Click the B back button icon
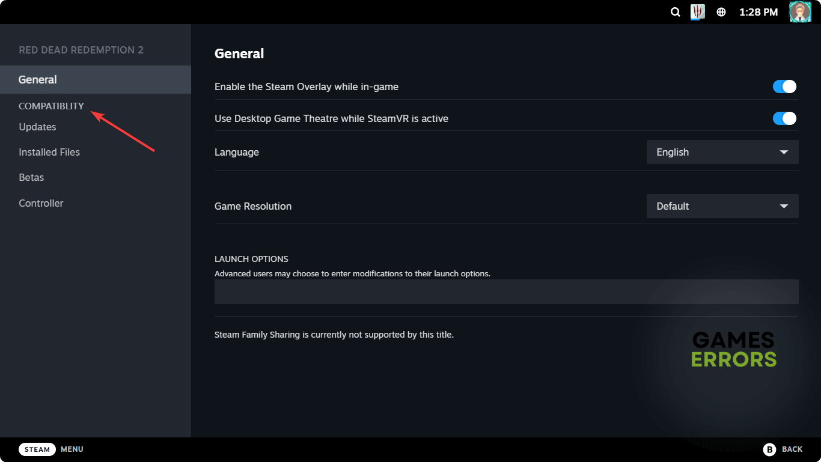821x462 pixels. (x=769, y=449)
